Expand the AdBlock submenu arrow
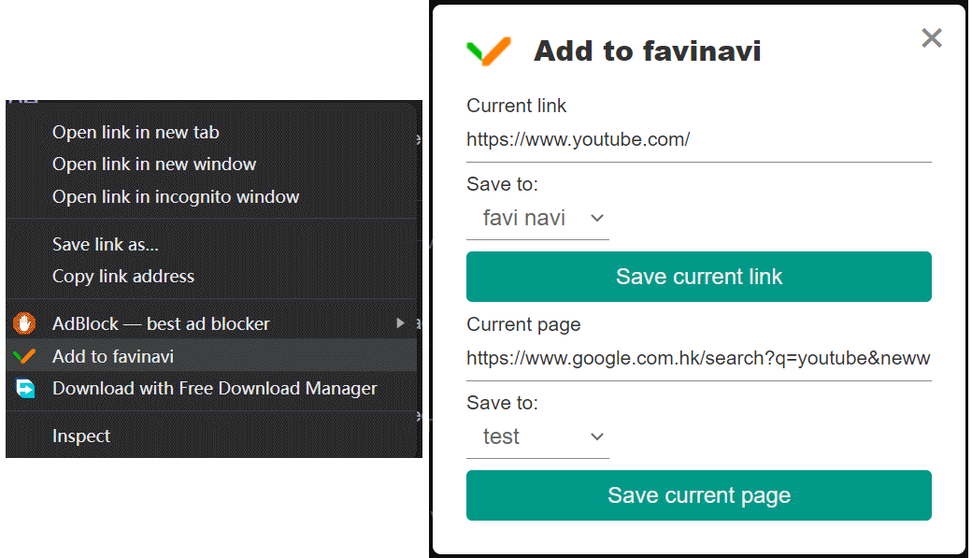This screenshot has height=558, width=972. 400,322
